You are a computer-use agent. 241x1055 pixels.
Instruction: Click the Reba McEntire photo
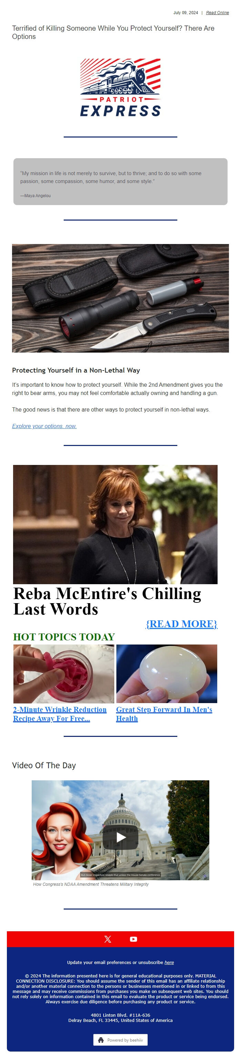[x=115, y=524]
